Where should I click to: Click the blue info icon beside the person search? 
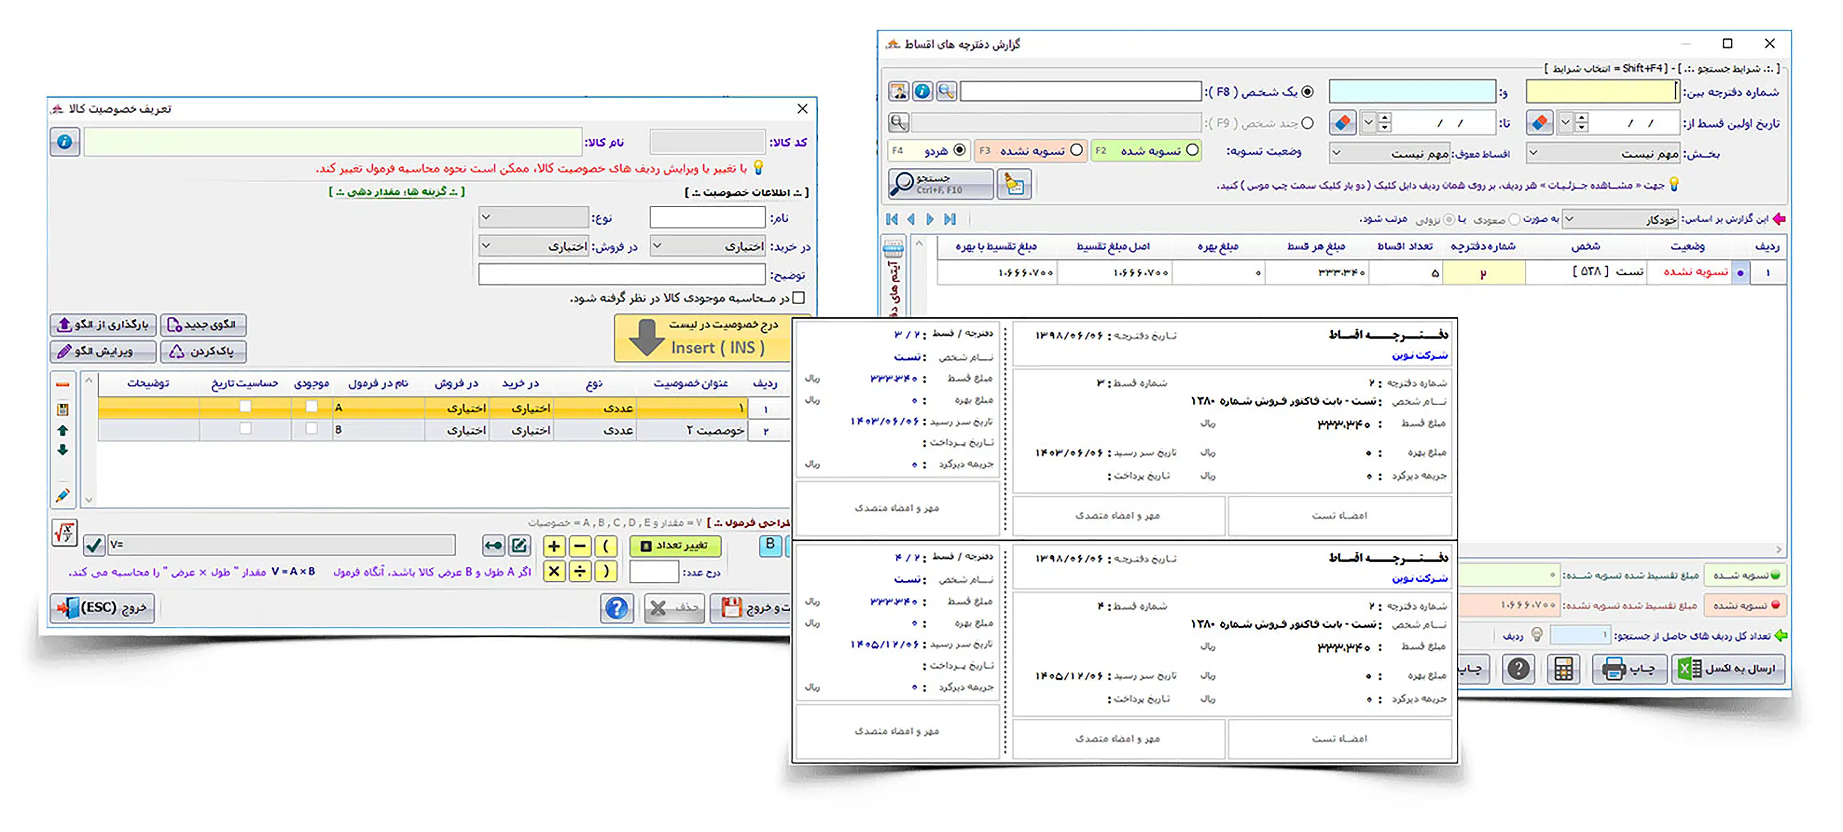click(x=922, y=91)
